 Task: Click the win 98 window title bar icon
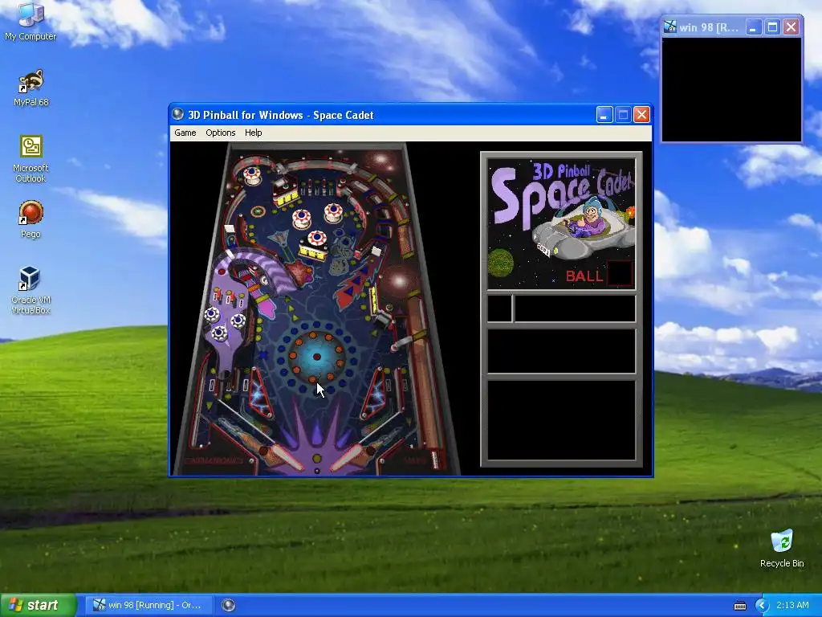670,27
